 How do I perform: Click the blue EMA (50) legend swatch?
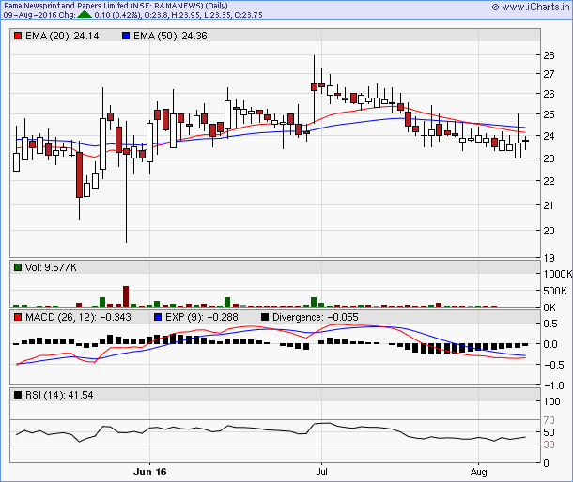126,36
